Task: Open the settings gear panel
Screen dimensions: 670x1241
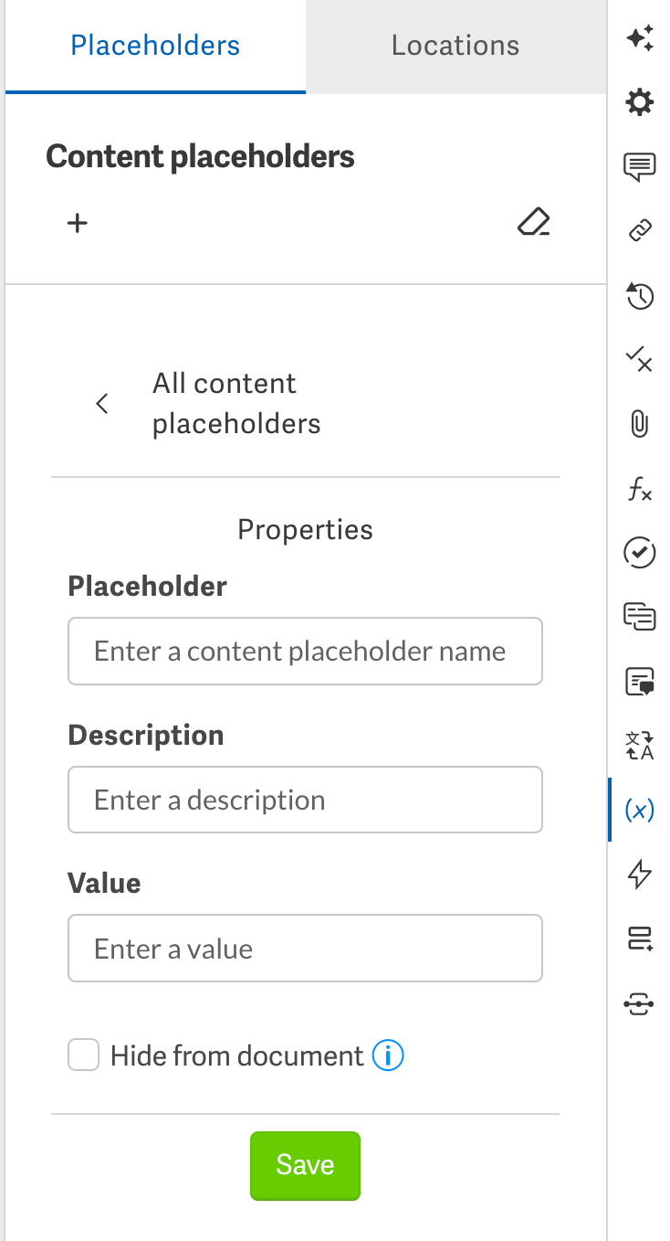Action: [x=639, y=102]
